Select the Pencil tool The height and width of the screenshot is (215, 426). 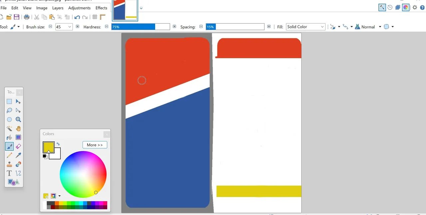[x=9, y=155]
